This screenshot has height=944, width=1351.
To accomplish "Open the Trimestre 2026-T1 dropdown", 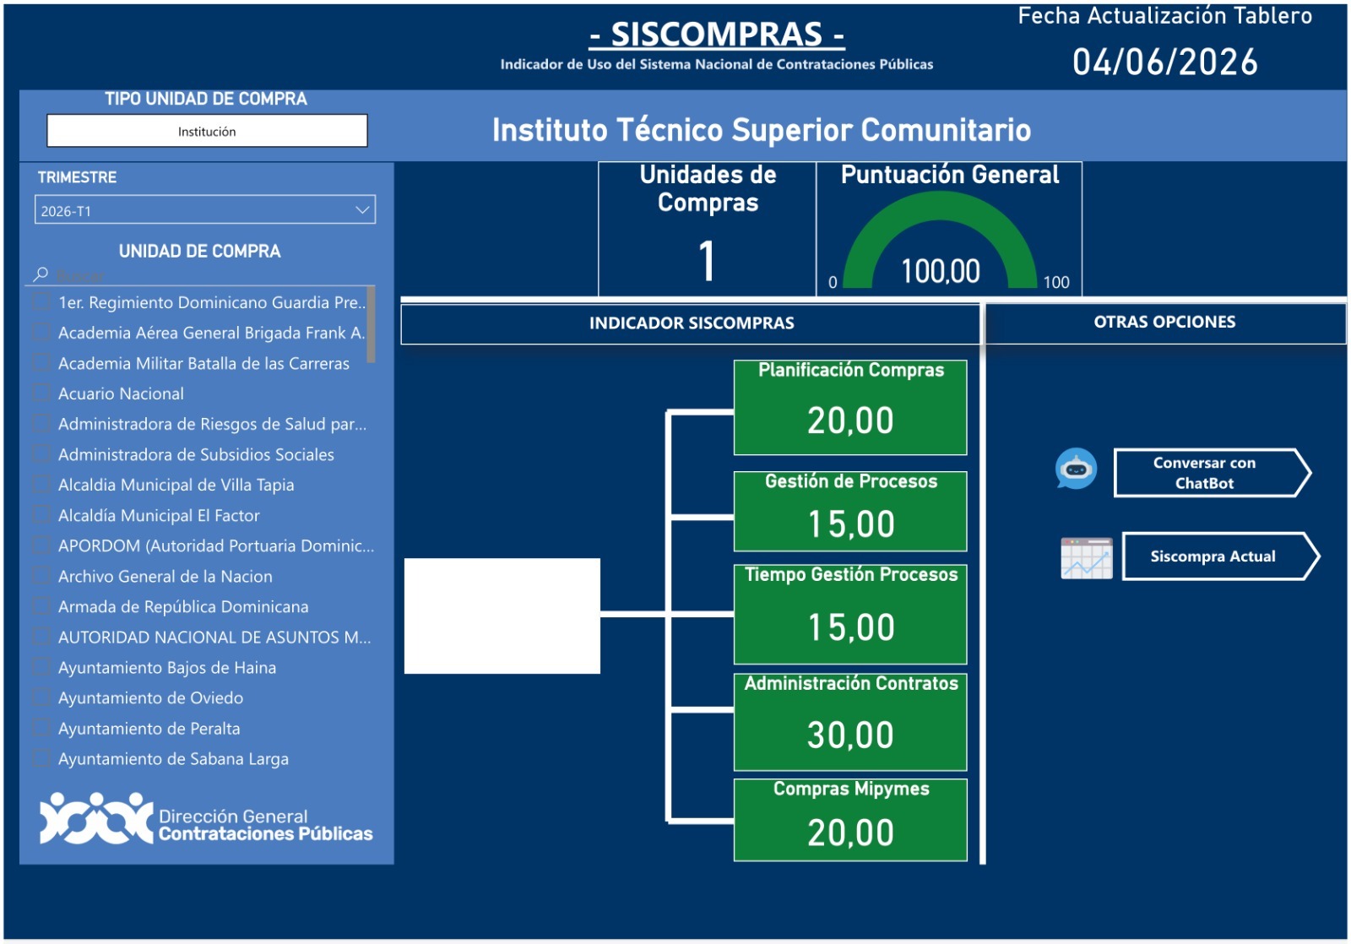I will (194, 210).
